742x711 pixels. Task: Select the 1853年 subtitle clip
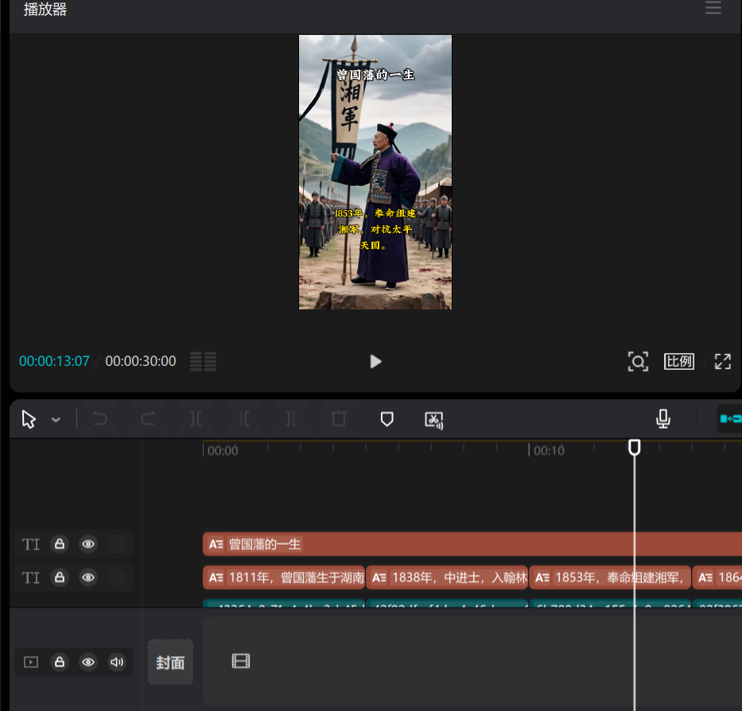610,577
